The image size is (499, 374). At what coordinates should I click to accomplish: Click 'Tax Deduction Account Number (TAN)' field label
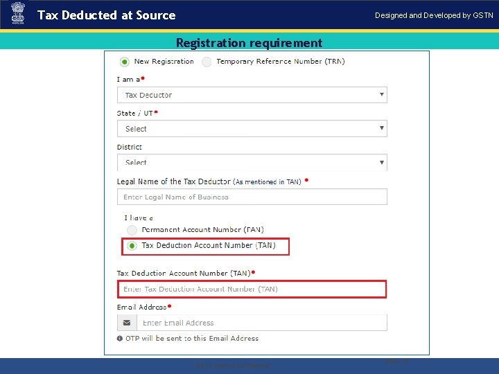pos(184,273)
